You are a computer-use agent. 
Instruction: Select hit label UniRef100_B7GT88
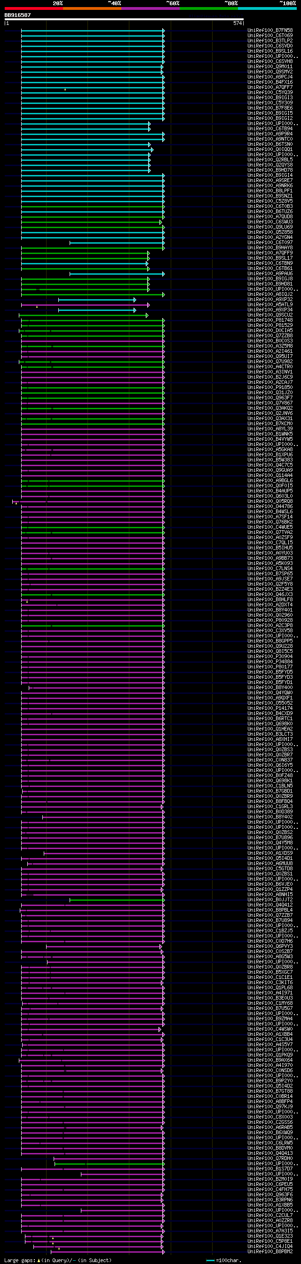pyautogui.click(x=270, y=1091)
